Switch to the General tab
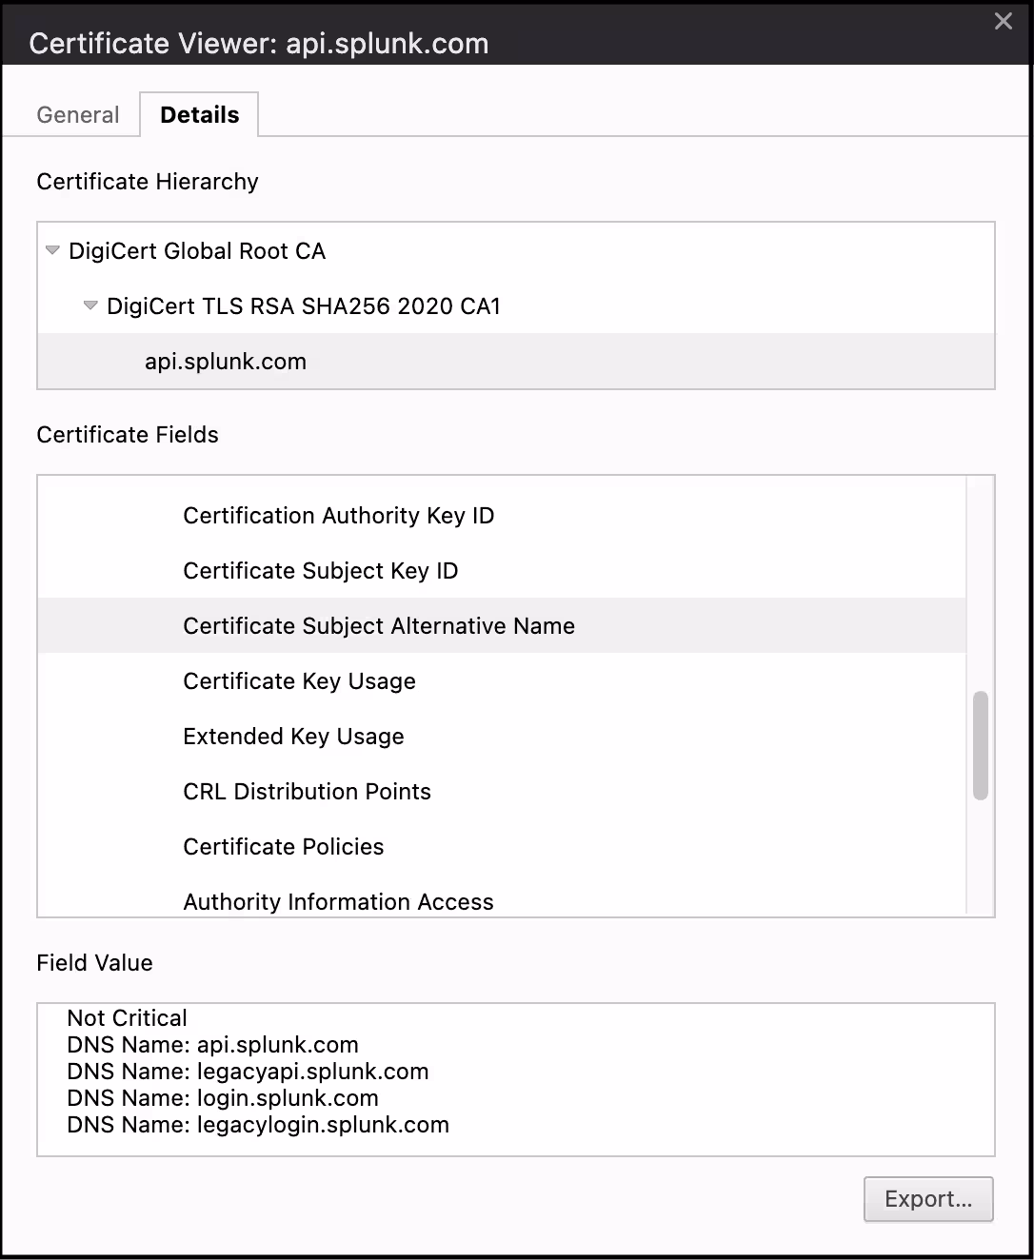 78,115
